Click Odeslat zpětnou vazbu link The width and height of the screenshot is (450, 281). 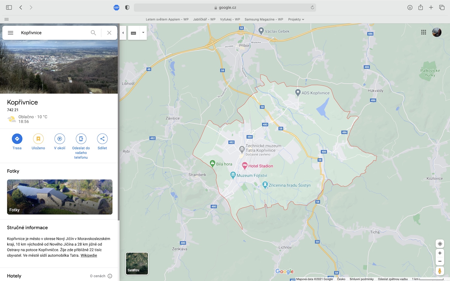[x=393, y=279]
